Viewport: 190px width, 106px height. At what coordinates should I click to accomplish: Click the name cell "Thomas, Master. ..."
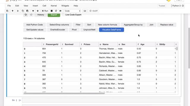[108, 49]
